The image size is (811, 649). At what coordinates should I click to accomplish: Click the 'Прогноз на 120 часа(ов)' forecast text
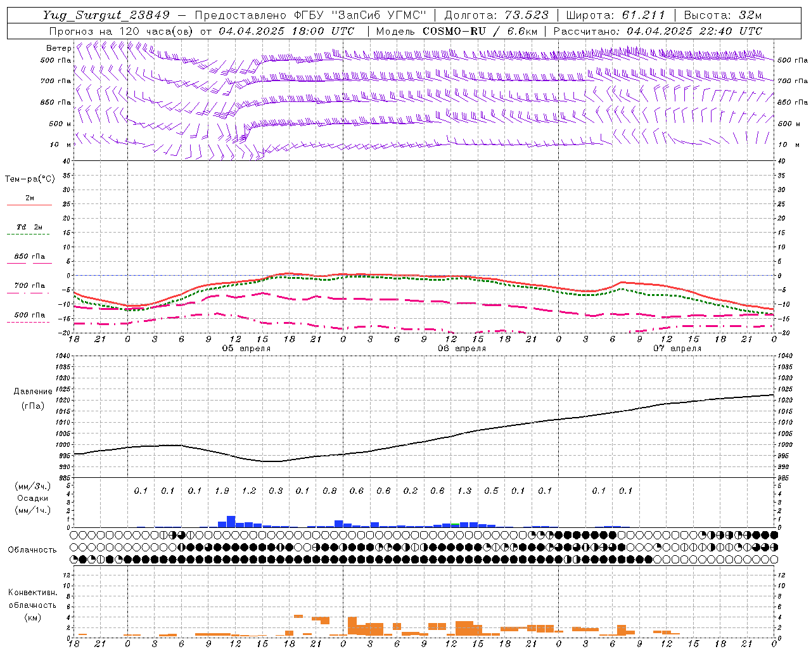[122, 31]
